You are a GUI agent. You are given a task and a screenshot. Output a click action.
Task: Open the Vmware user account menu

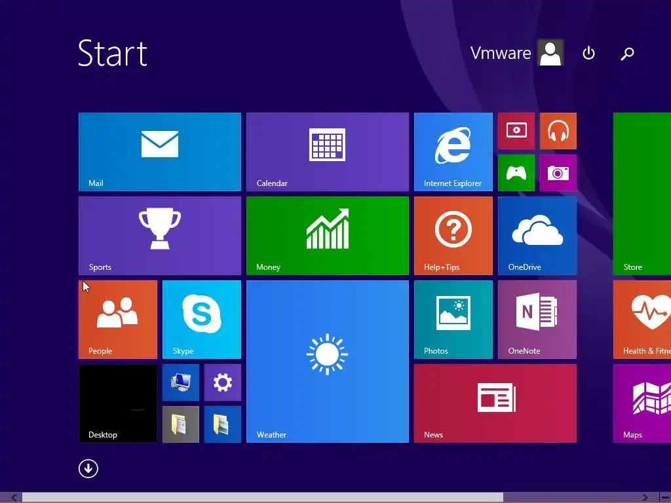tap(516, 52)
